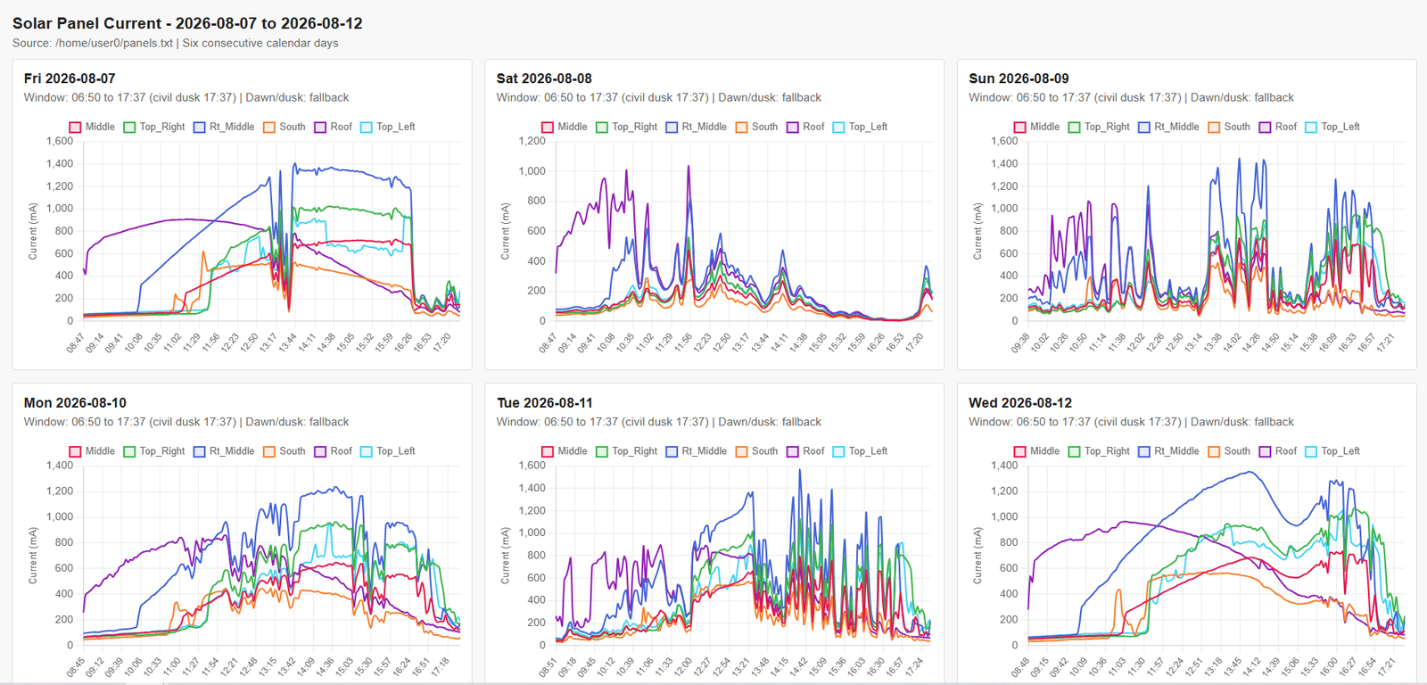Toggle Top_Left series in Tue 2026-08-11 legend
Image resolution: width=1427 pixels, height=685 pixels.
(861, 451)
